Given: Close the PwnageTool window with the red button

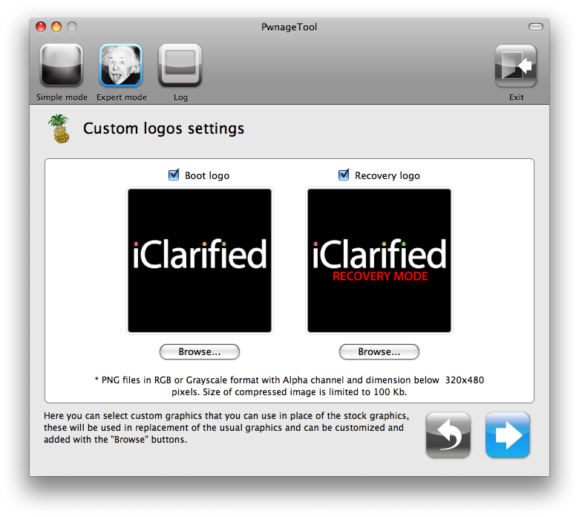Looking at the screenshot, I should [42, 27].
